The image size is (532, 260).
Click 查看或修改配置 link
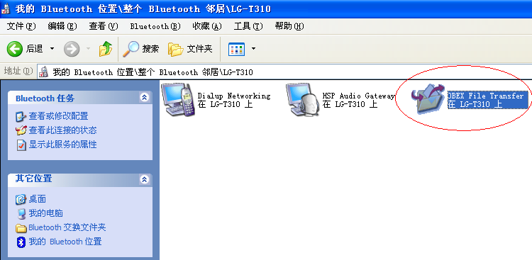58,116
